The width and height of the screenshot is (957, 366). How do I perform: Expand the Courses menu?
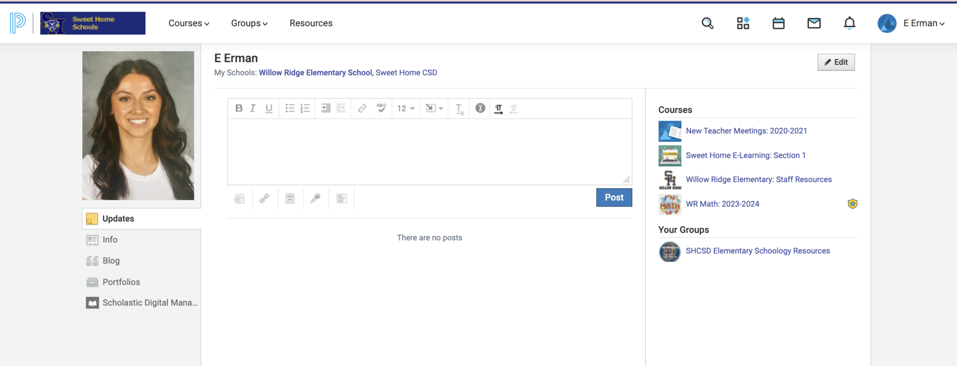pos(189,23)
